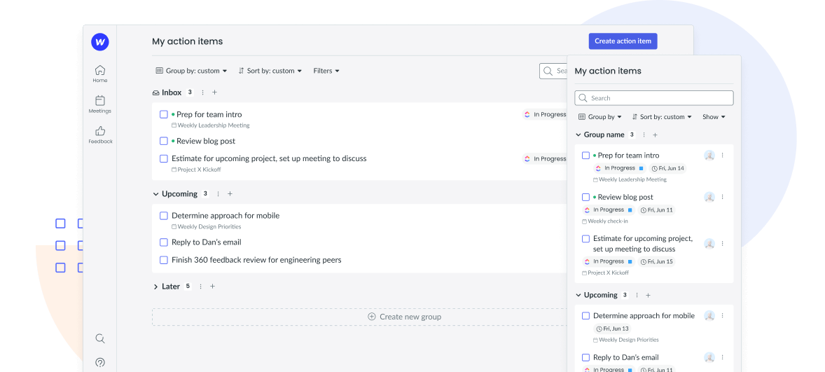Check Estimate for upcoming project in main list
825x372 pixels.
pos(164,158)
